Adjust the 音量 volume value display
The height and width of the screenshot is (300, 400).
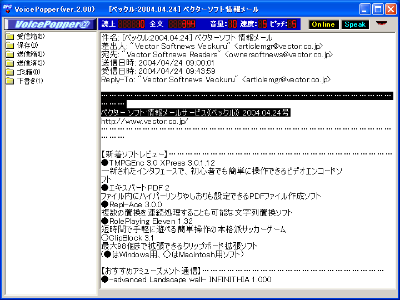tap(232, 24)
